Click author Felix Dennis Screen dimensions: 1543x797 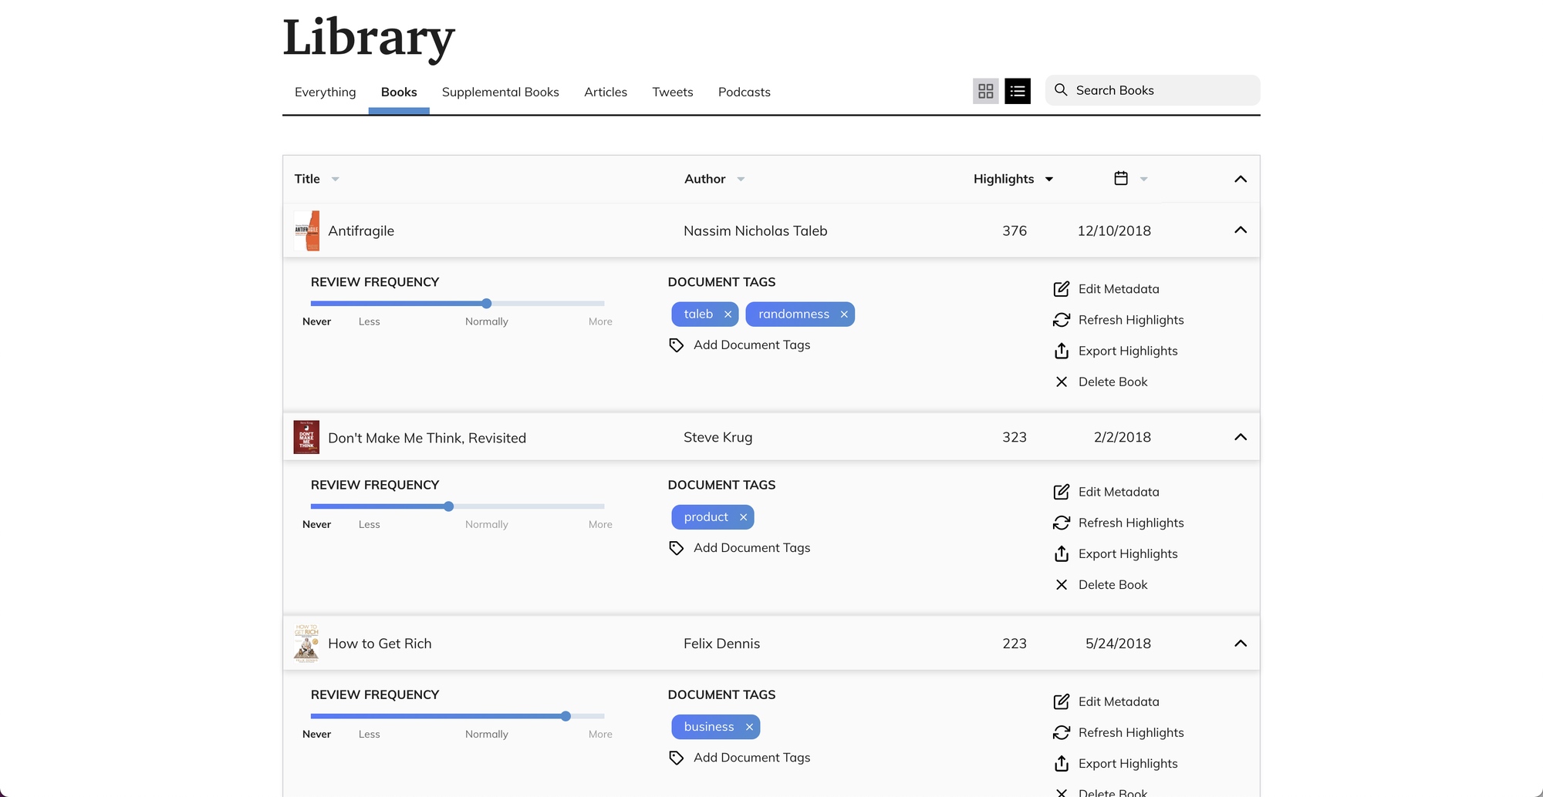722,644
